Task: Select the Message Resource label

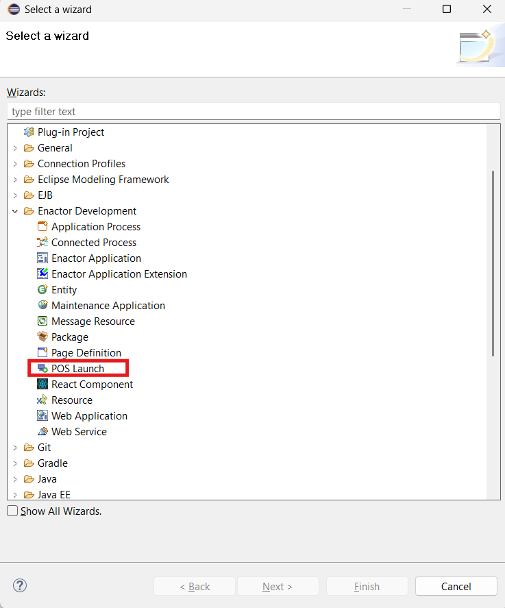Action: click(93, 321)
